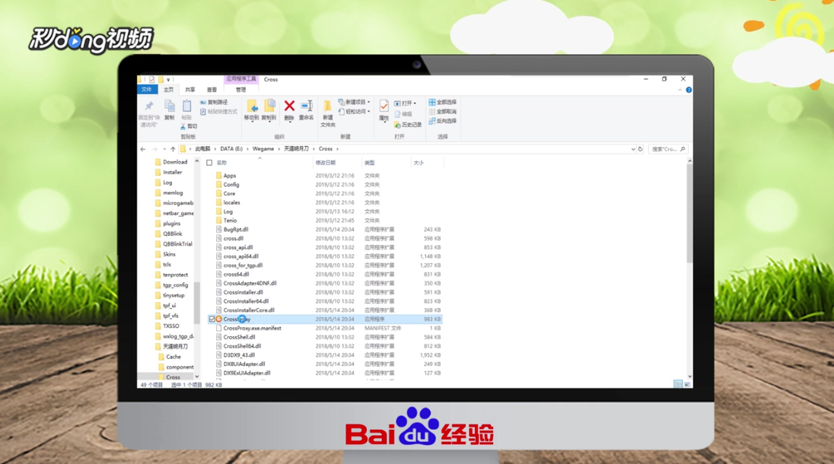Click the Paste icon in the ribbon
The width and height of the screenshot is (834, 464).
coord(186,105)
